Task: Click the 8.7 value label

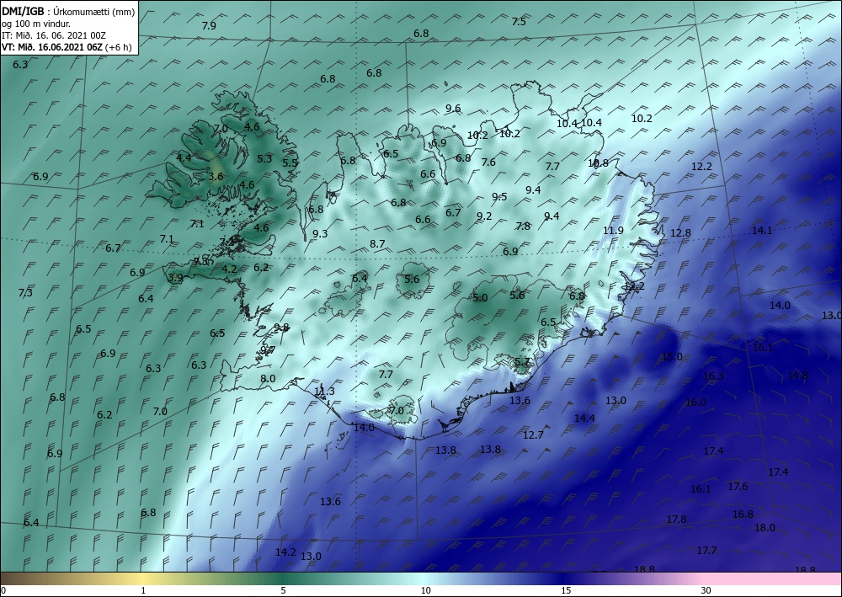Action: pos(377,243)
